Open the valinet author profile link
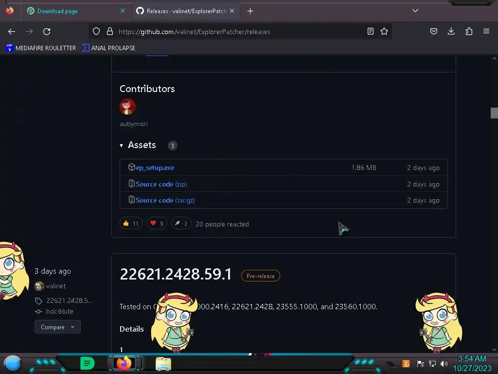 click(x=56, y=286)
